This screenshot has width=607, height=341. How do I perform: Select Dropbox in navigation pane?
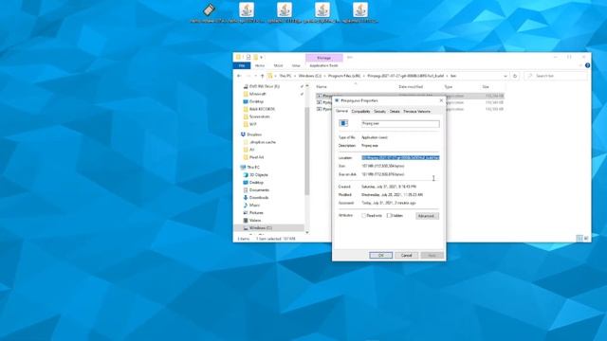click(x=251, y=135)
